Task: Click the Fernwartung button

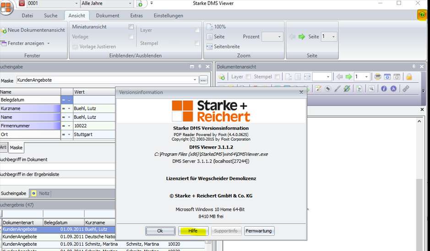Action: point(259,231)
